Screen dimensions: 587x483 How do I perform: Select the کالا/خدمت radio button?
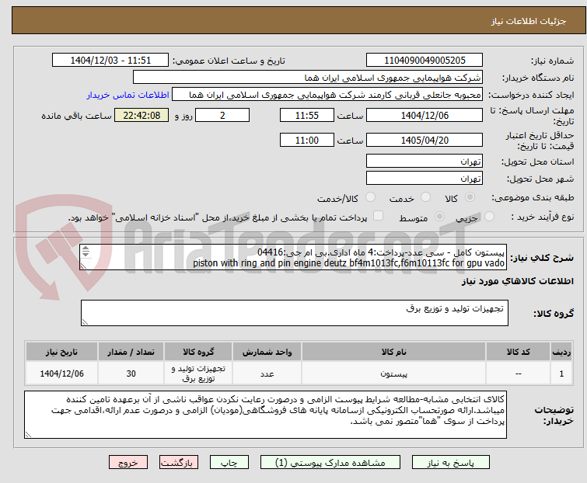pos(370,197)
